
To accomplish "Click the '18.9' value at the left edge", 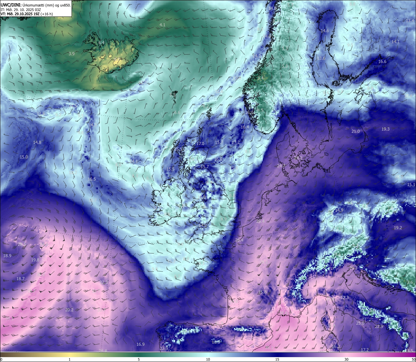I will [x=7, y=256].
